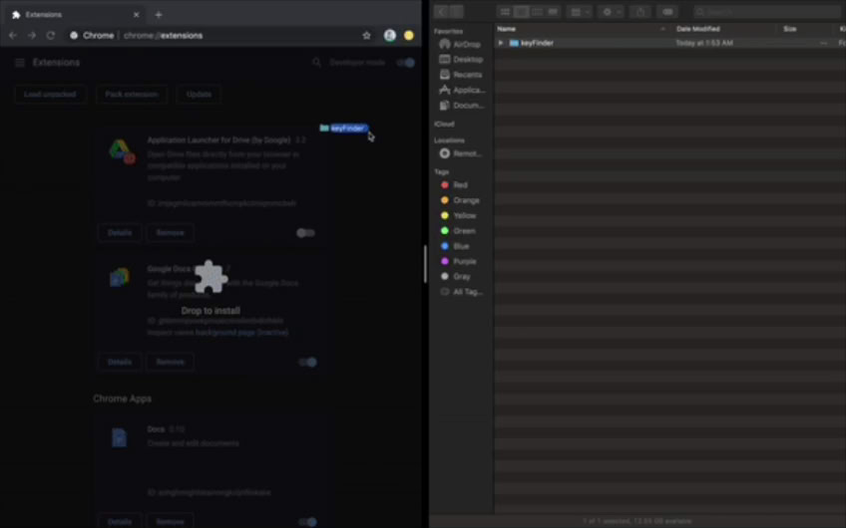846x528 pixels.
Task: Remove Google Docs Offline extension
Action: (170, 362)
